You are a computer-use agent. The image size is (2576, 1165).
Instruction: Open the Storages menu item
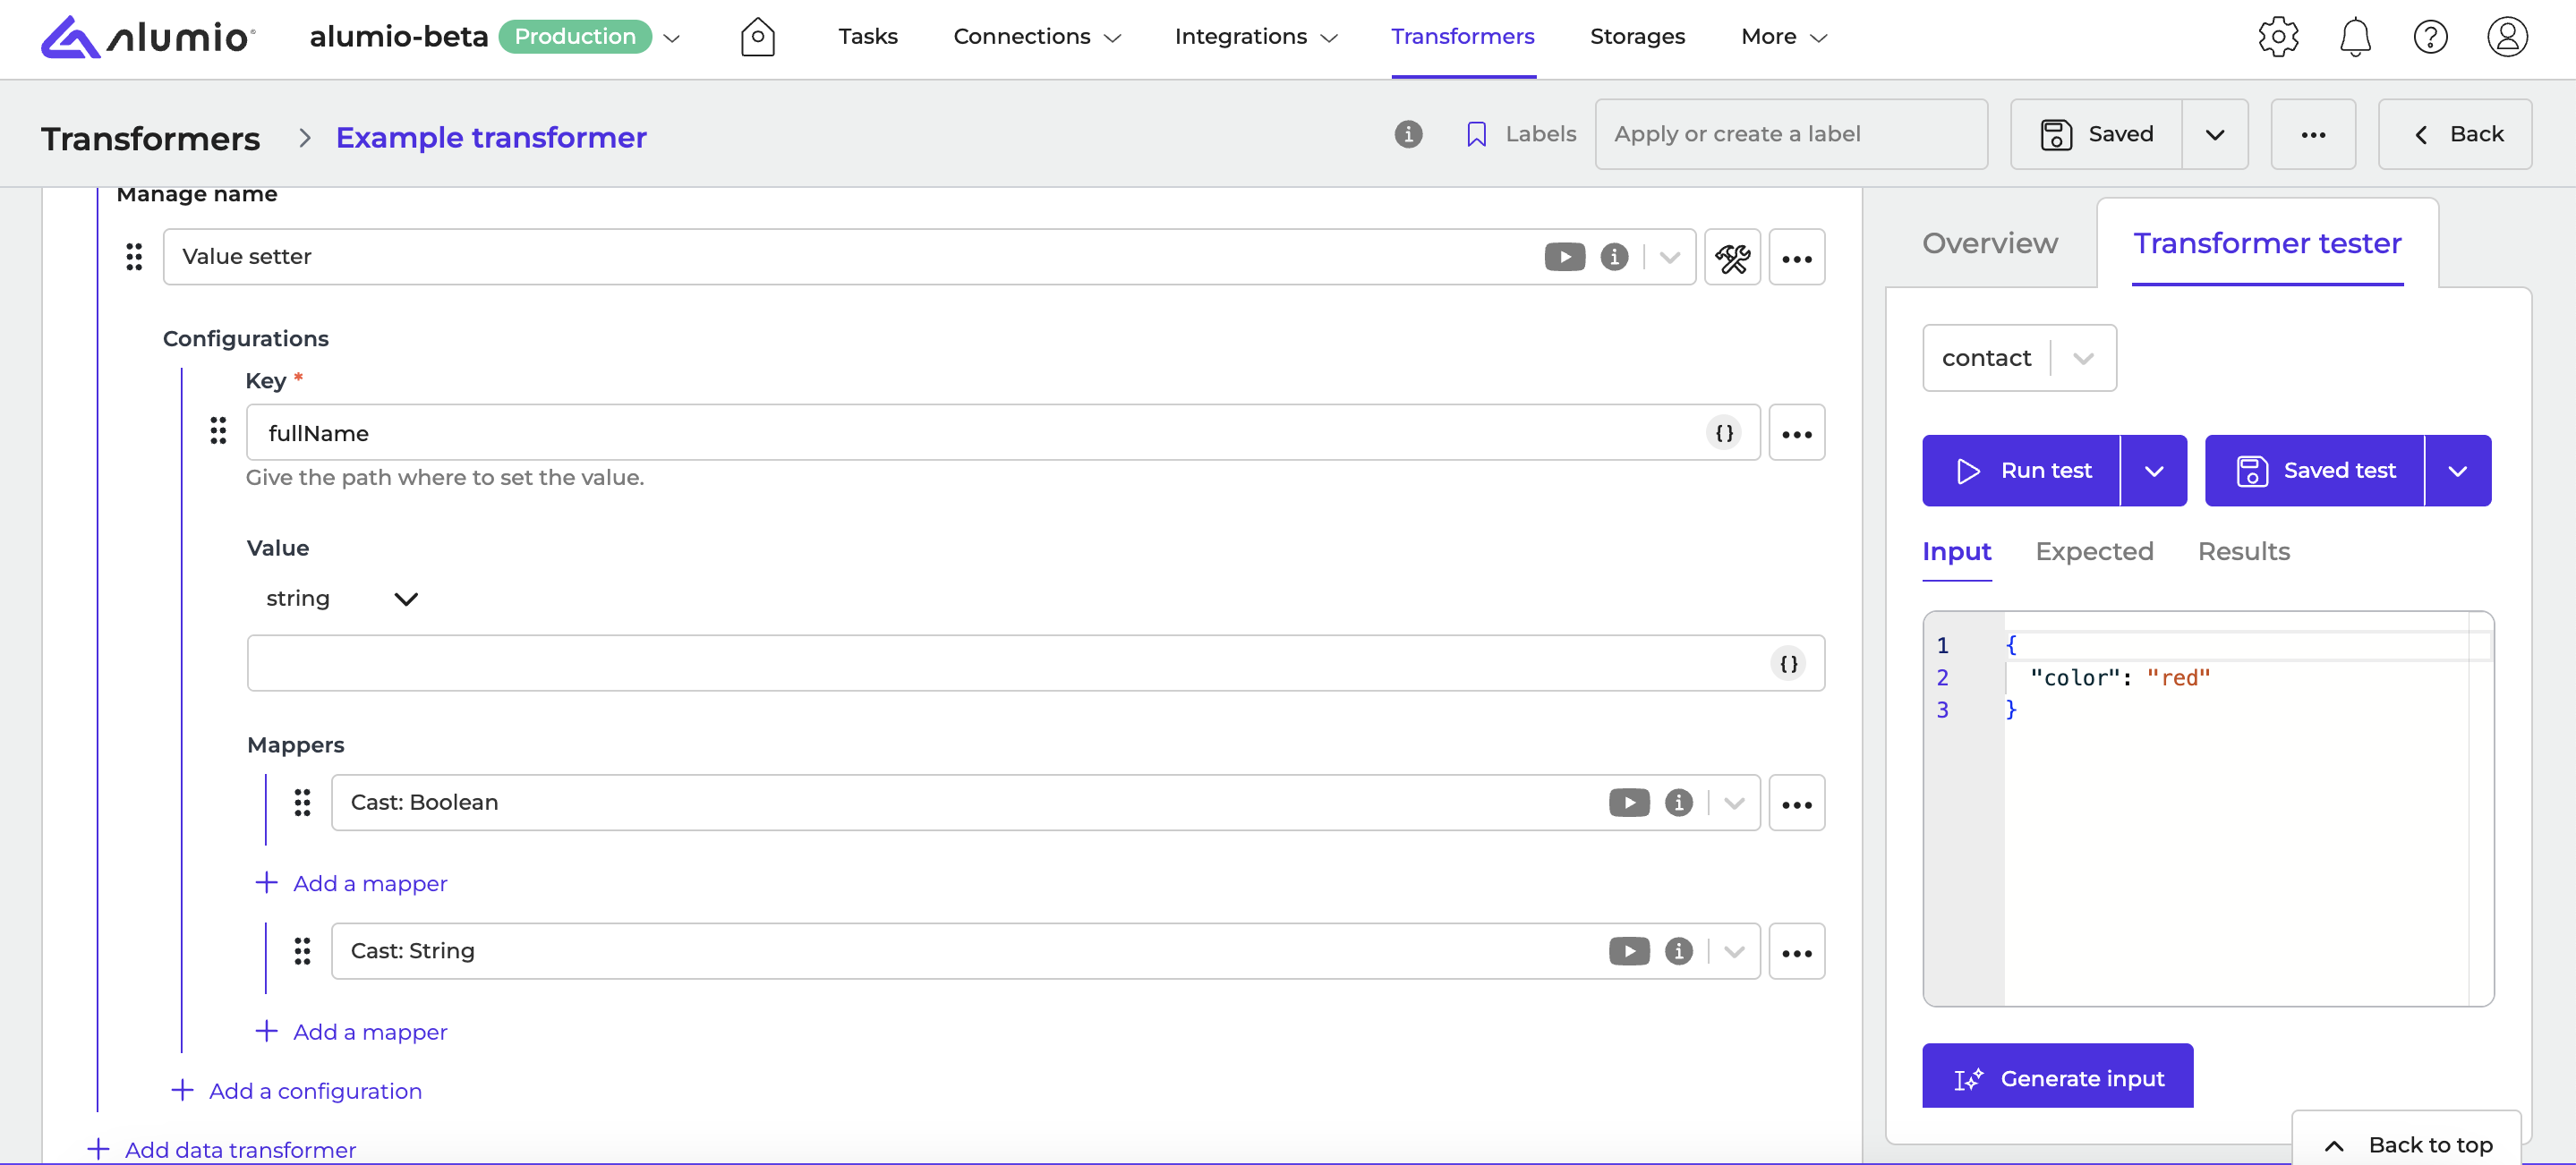(1637, 37)
